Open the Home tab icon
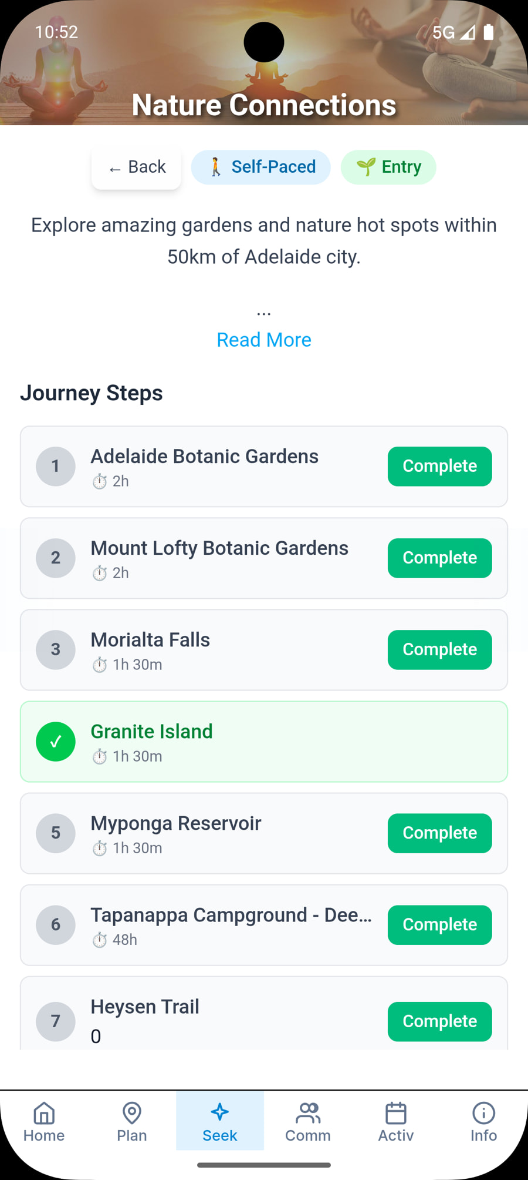528x1180 pixels. coord(44,1112)
